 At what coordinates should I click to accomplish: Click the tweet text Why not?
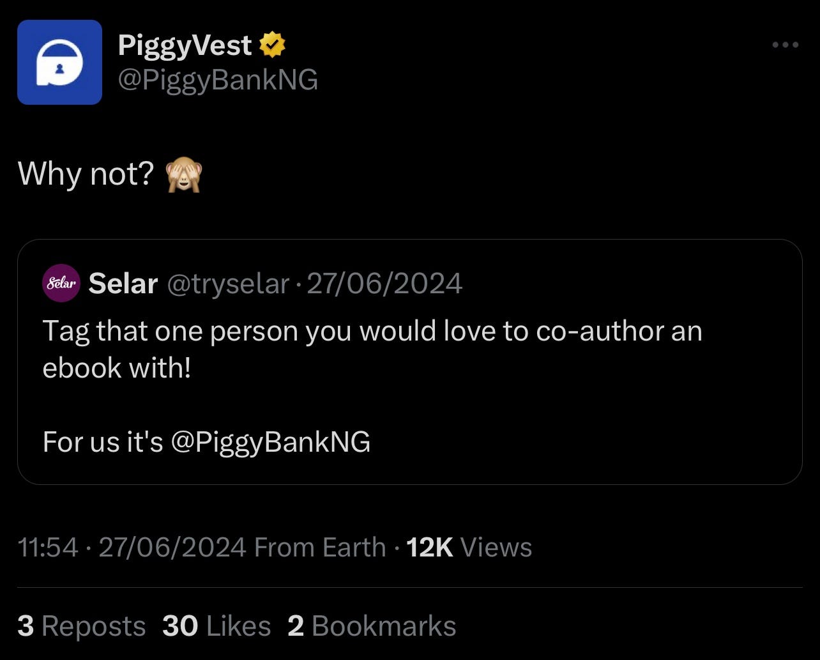pyautogui.click(x=87, y=173)
